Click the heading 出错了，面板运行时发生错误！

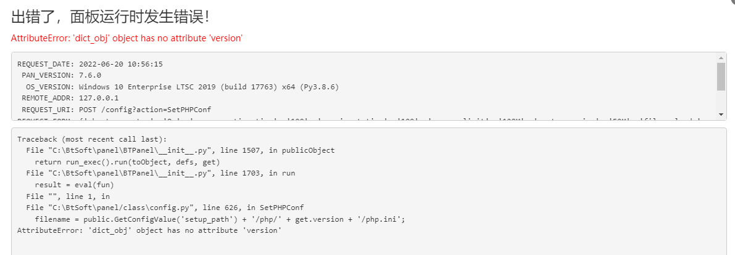click(110, 17)
